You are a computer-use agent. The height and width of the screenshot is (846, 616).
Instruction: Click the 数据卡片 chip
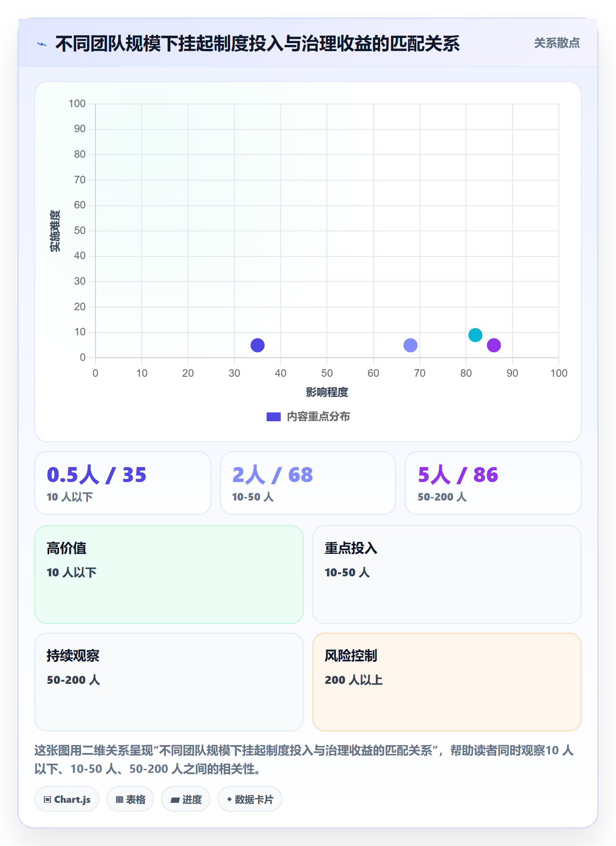[250, 799]
